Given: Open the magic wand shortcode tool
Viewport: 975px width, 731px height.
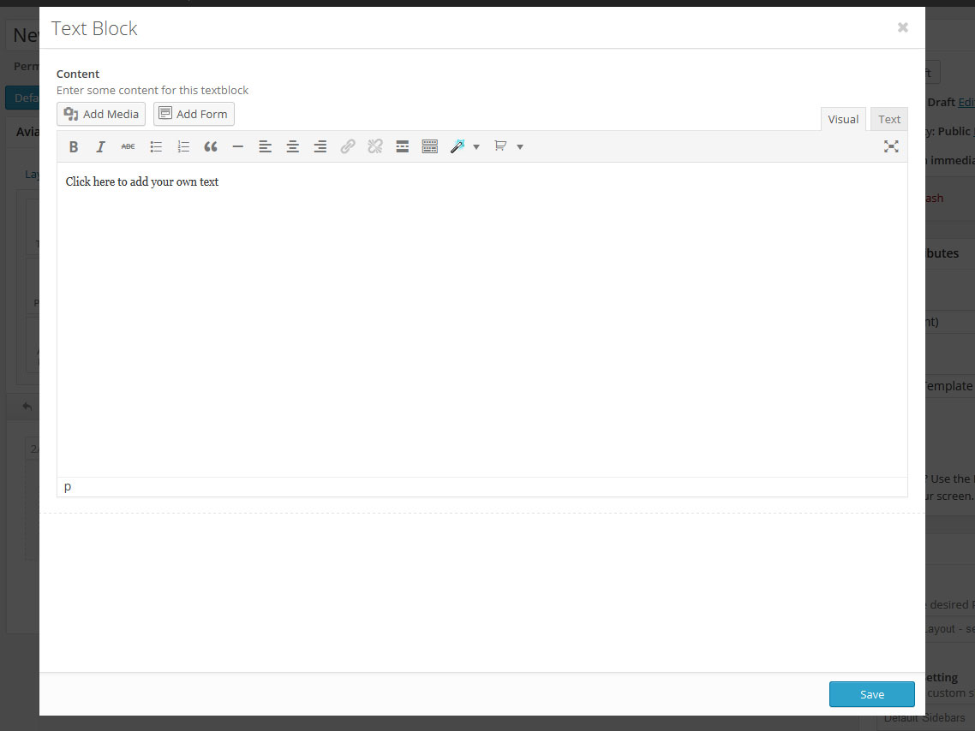Looking at the screenshot, I should pyautogui.click(x=458, y=146).
